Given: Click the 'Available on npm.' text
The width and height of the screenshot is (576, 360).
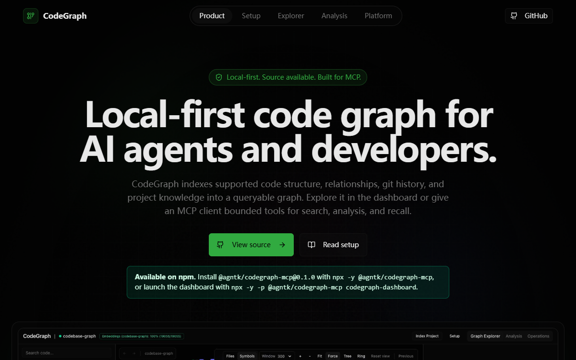Looking at the screenshot, I should (x=165, y=277).
